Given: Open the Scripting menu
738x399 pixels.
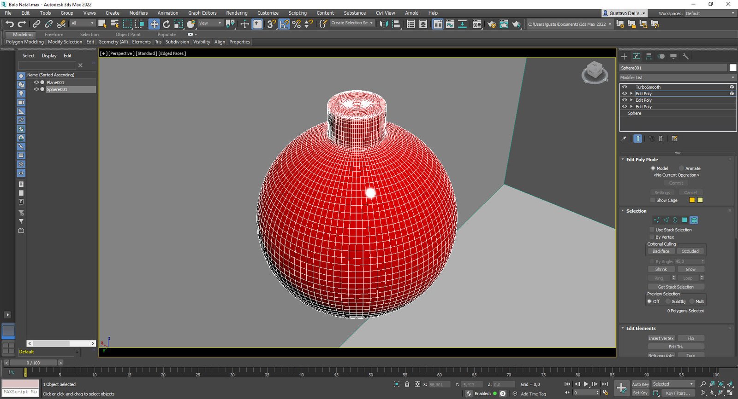Looking at the screenshot, I should pyautogui.click(x=298, y=13).
